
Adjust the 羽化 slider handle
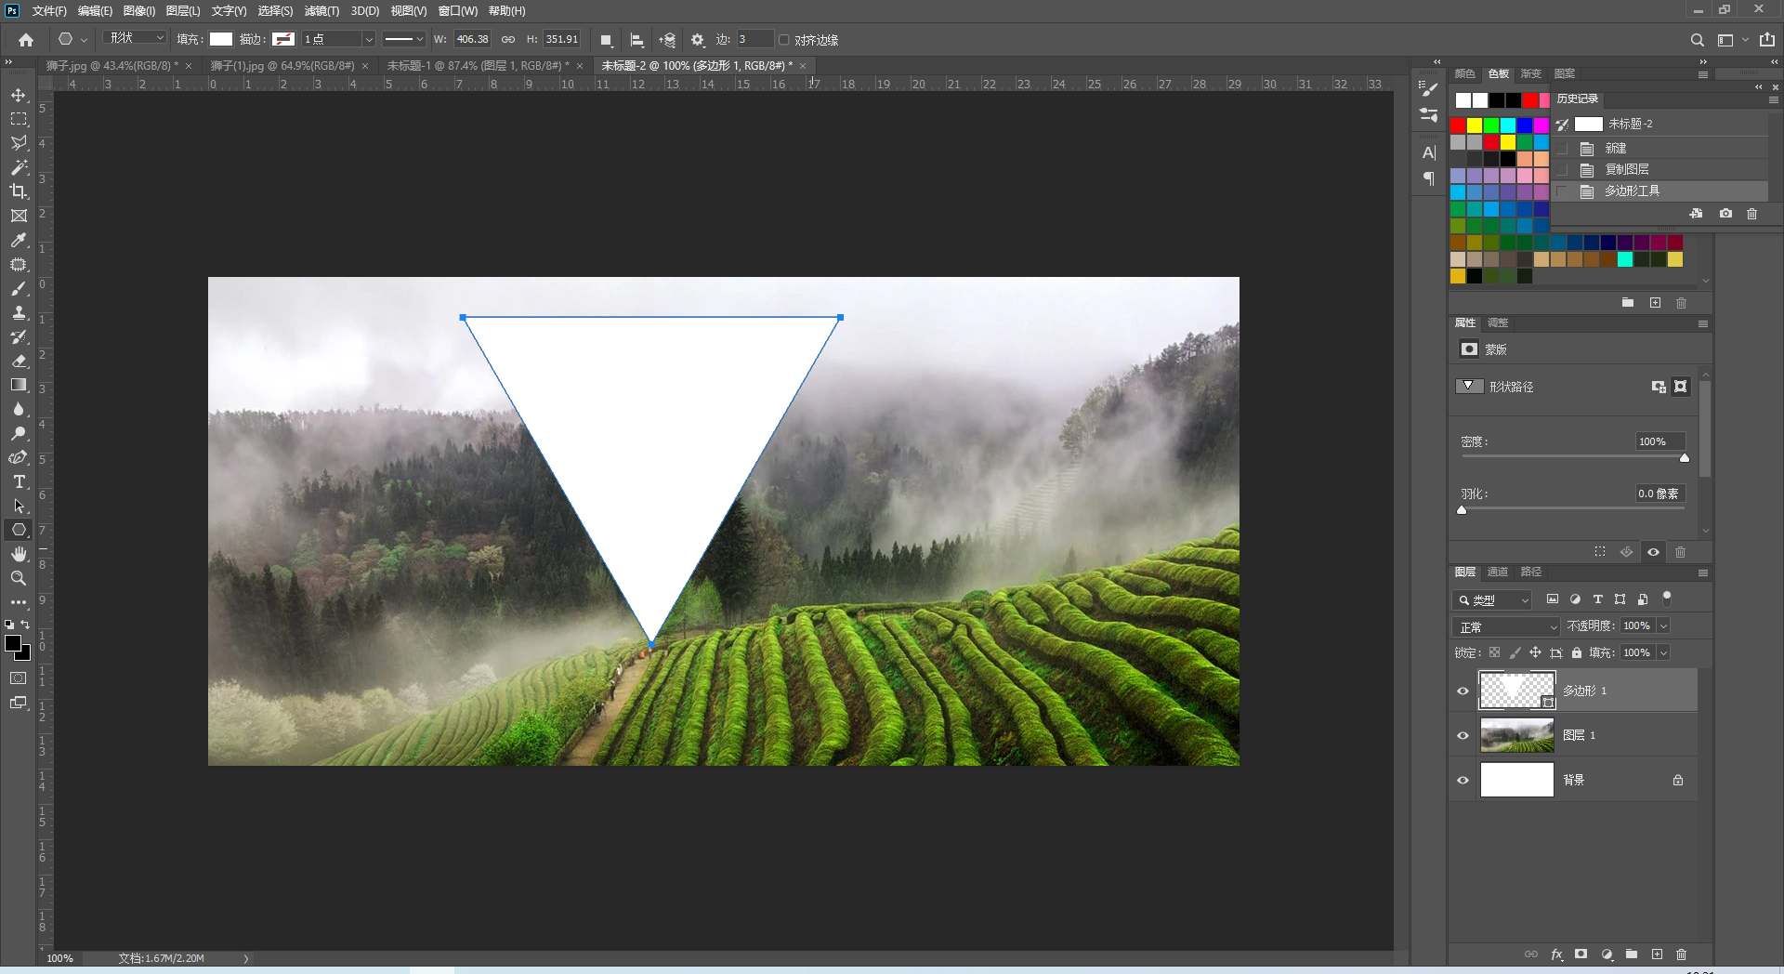[1462, 510]
